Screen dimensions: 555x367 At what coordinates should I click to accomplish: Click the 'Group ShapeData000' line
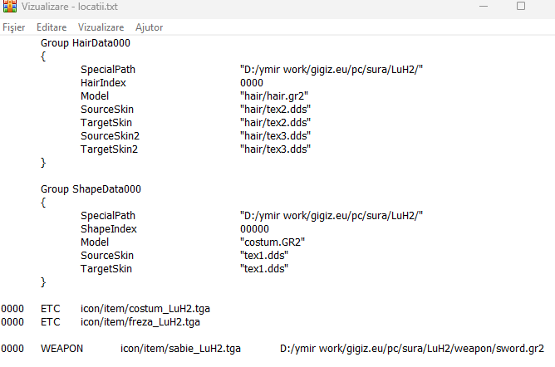tap(91, 188)
